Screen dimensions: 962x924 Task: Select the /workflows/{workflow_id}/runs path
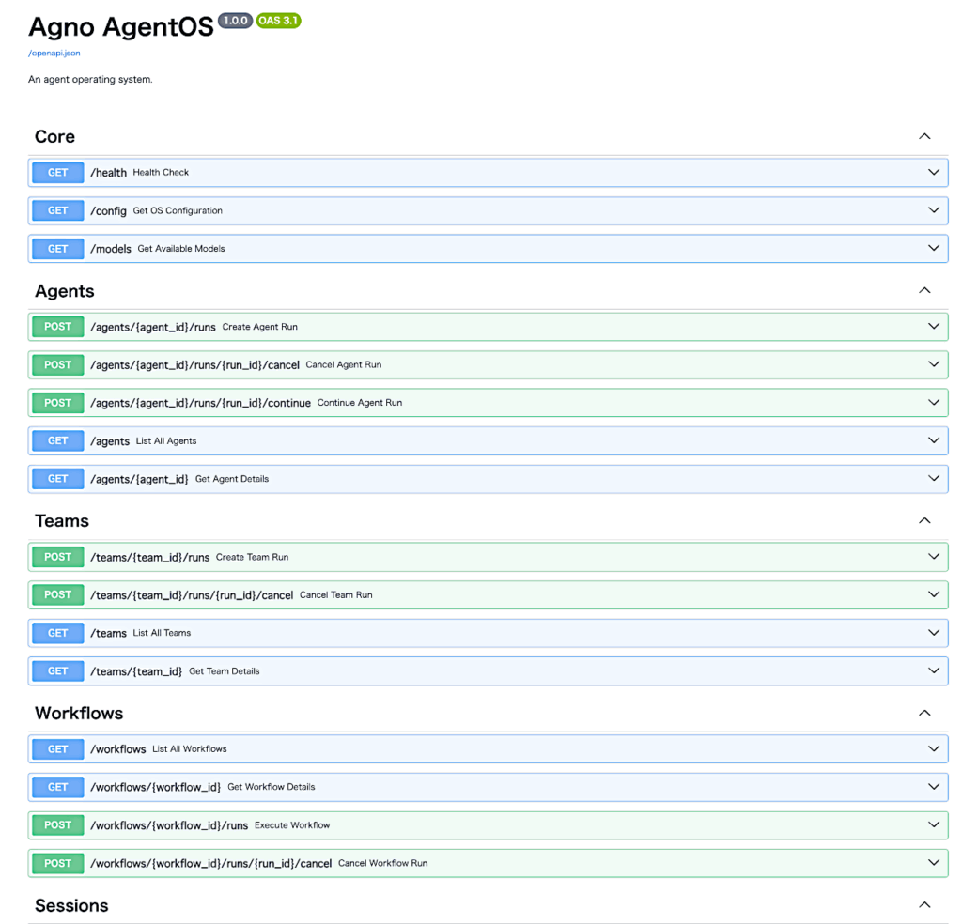(169, 825)
